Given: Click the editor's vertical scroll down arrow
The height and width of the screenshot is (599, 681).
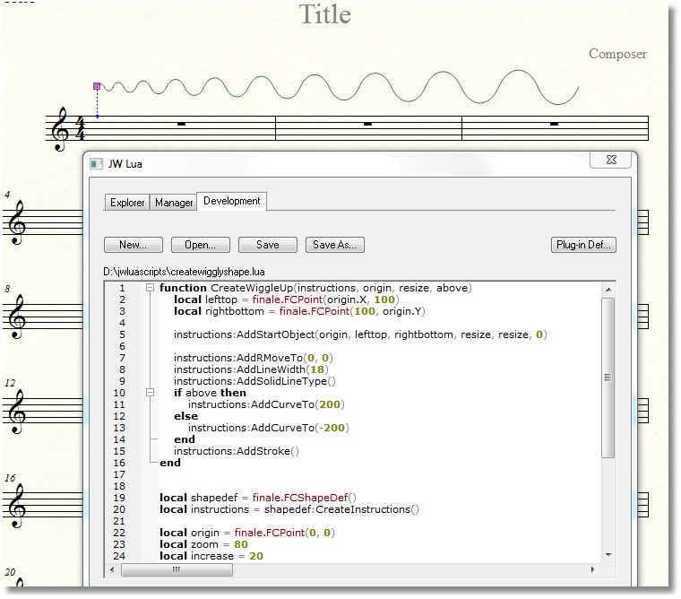Looking at the screenshot, I should point(608,555).
